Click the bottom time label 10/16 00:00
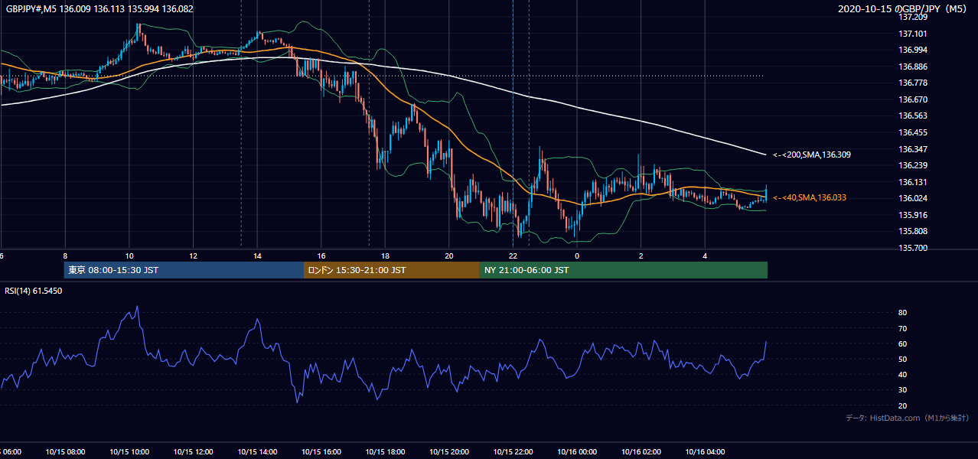 (x=577, y=451)
